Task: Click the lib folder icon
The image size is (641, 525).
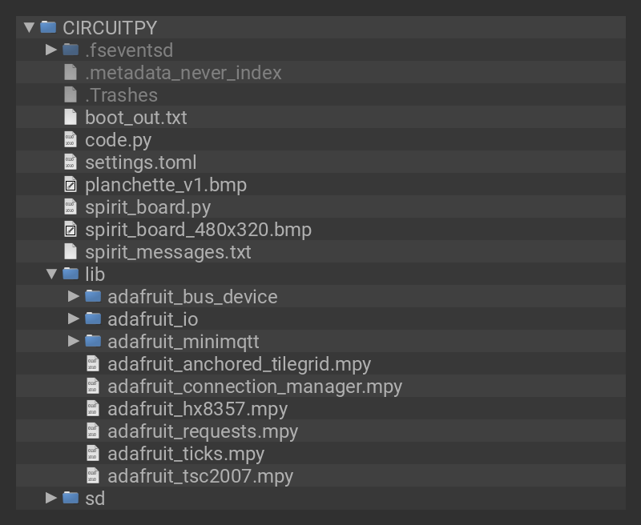Action: [71, 275]
